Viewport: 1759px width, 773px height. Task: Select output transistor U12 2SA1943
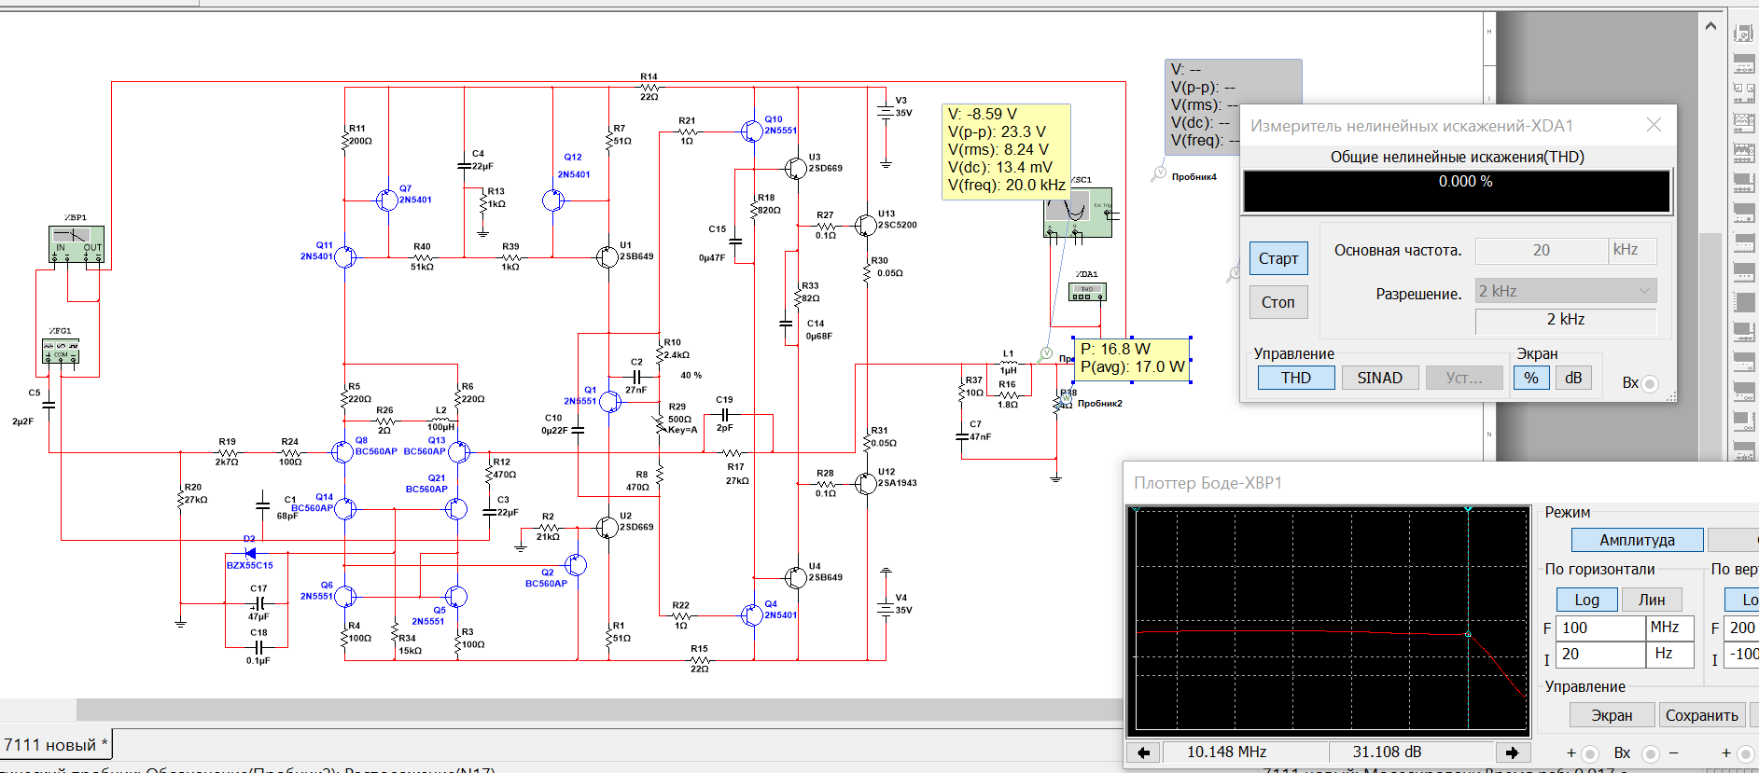click(x=865, y=483)
